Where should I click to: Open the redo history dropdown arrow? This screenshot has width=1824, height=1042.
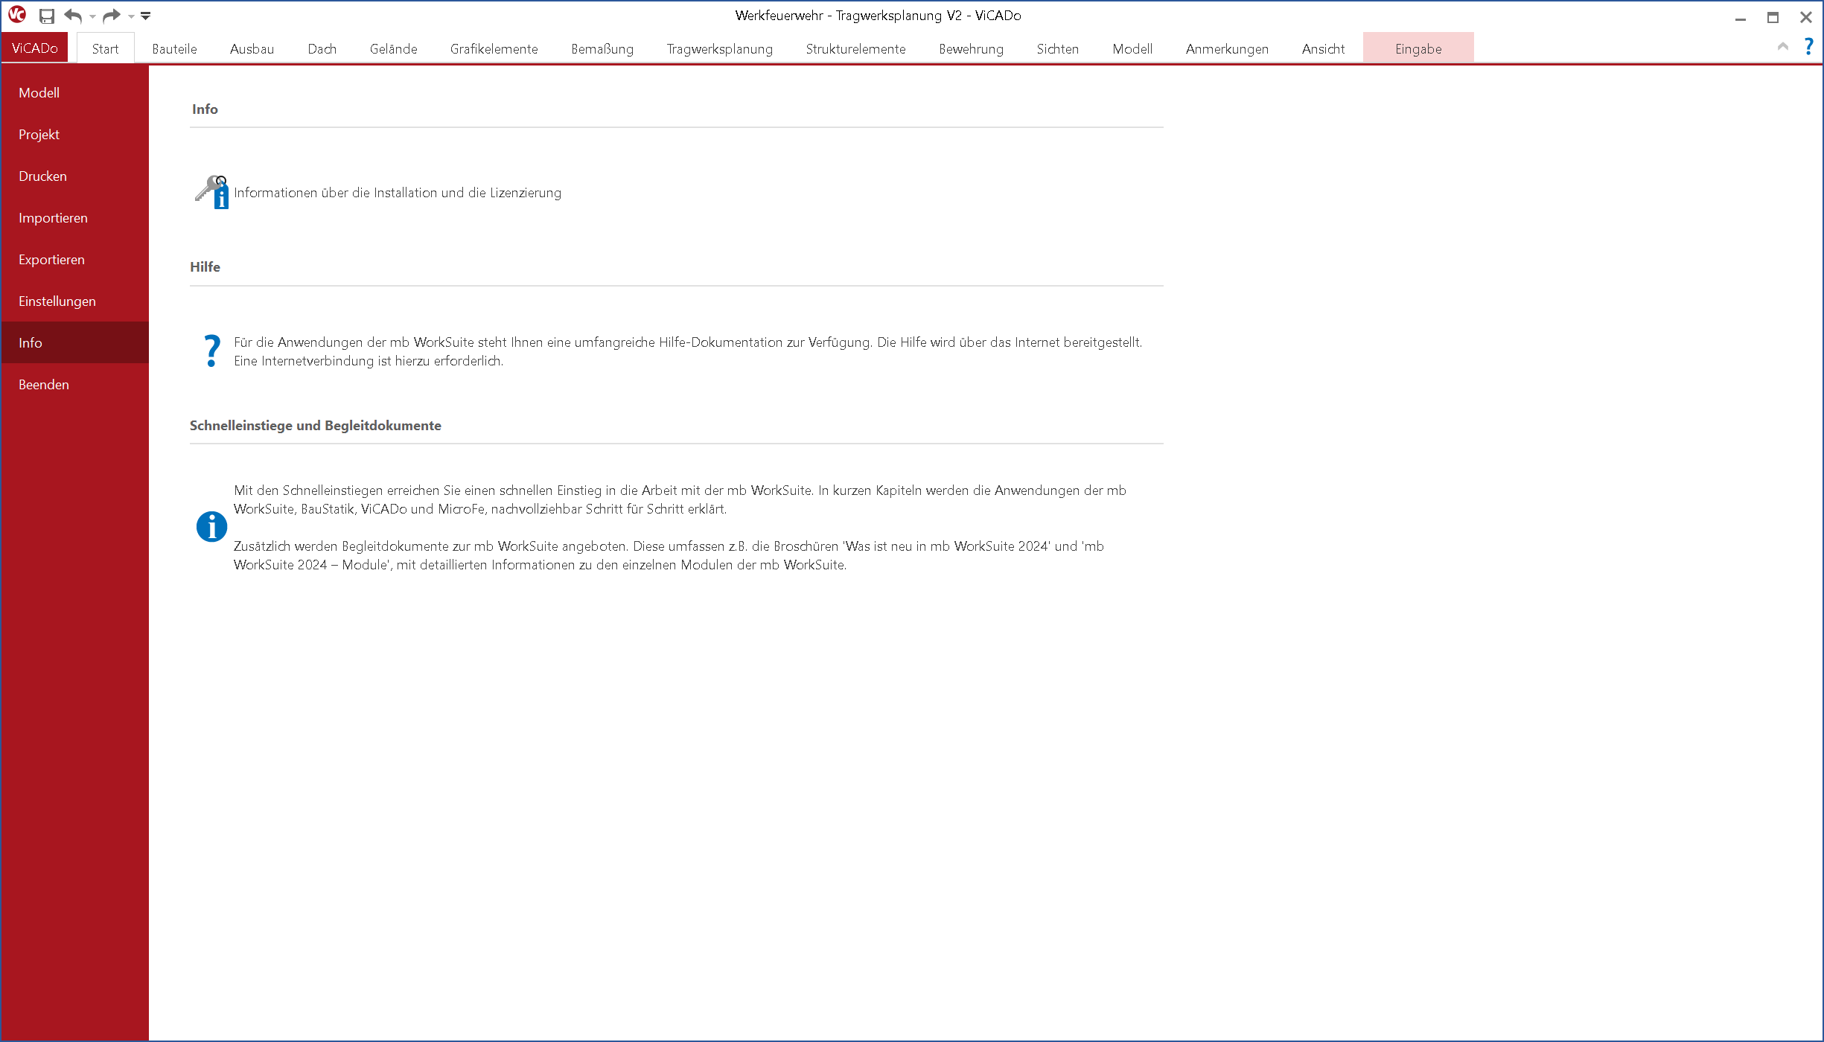(x=131, y=16)
